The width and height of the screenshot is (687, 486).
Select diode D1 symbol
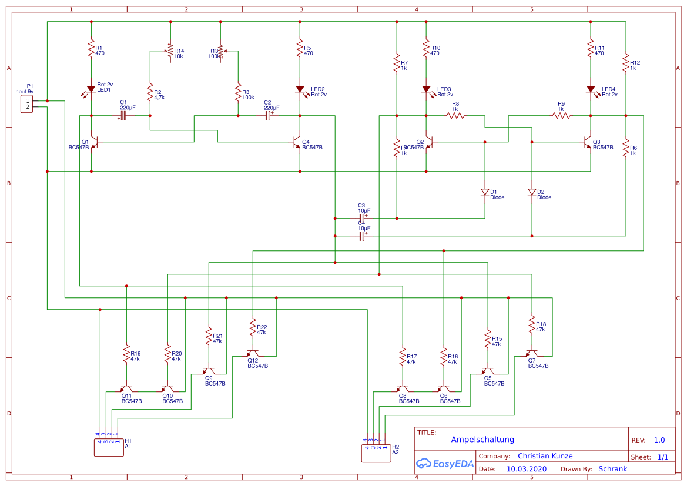point(485,192)
